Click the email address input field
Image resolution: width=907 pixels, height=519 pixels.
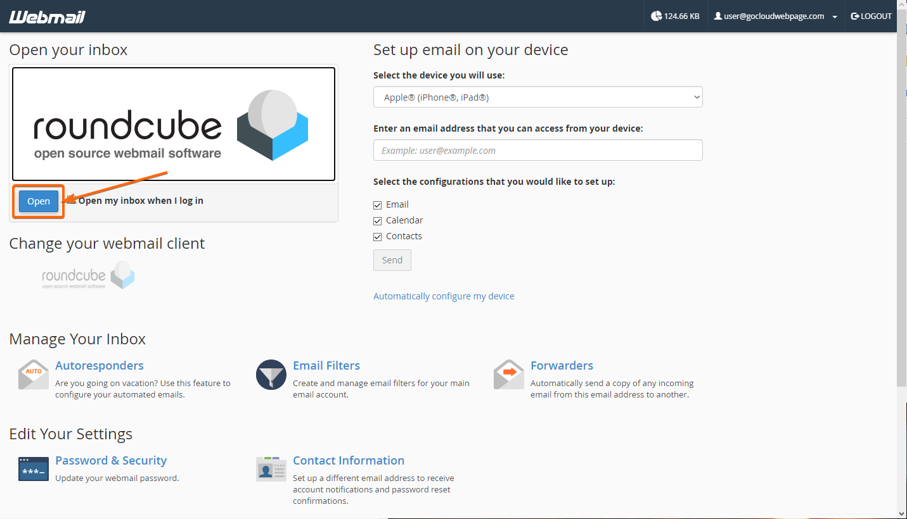coord(538,150)
